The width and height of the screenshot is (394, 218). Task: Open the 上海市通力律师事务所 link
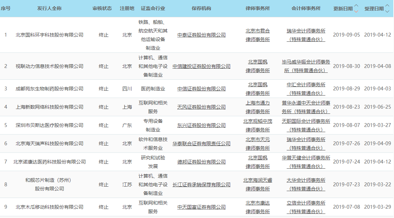(x=258, y=107)
